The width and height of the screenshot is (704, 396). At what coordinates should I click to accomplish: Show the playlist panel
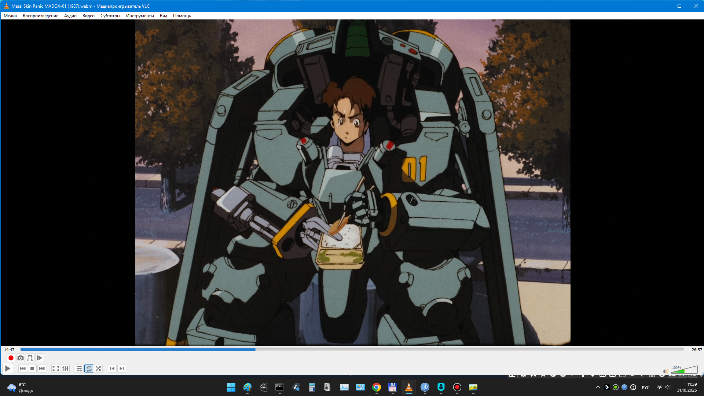pyautogui.click(x=79, y=368)
